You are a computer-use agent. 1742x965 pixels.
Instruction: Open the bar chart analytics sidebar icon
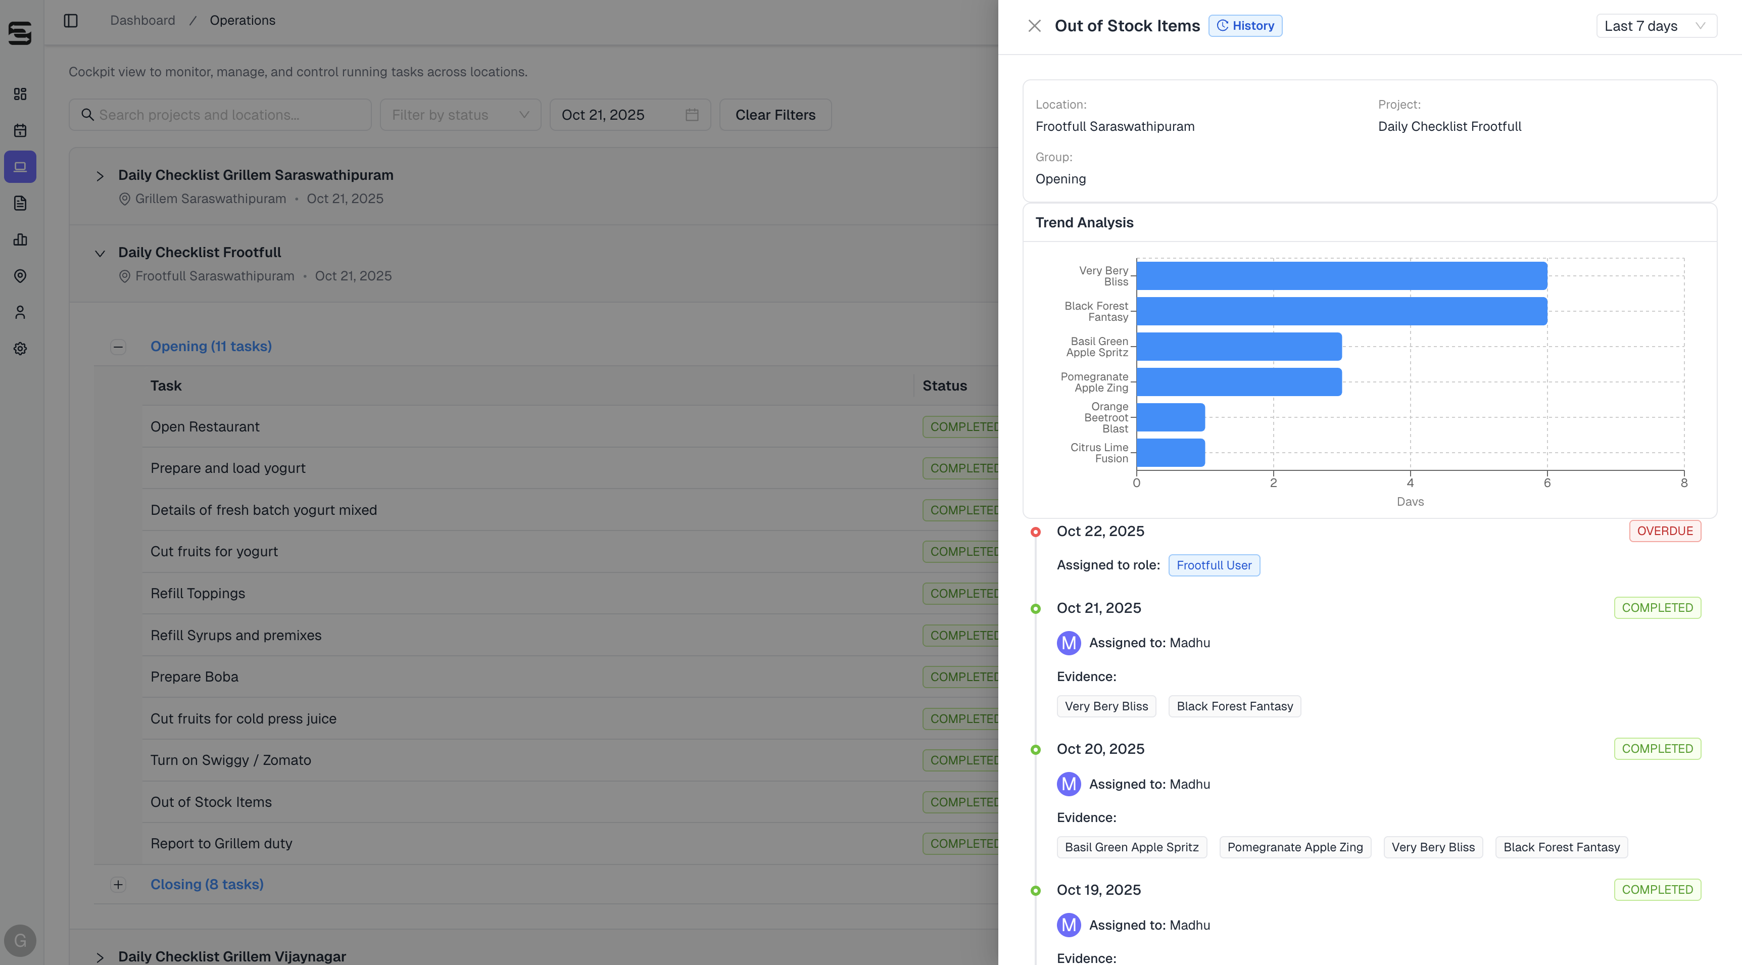tap(20, 239)
